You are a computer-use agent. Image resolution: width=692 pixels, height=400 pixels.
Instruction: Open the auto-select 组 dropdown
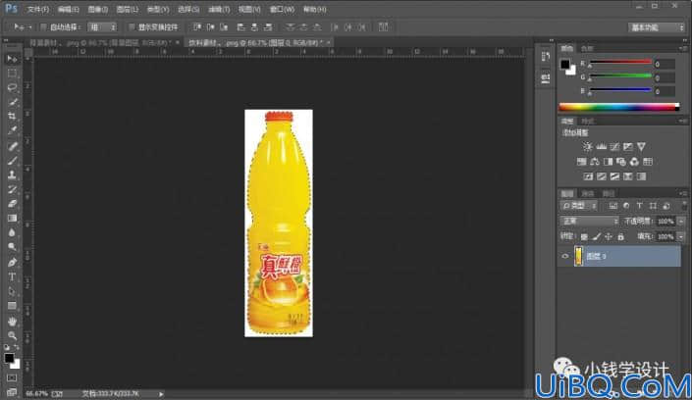(102, 27)
